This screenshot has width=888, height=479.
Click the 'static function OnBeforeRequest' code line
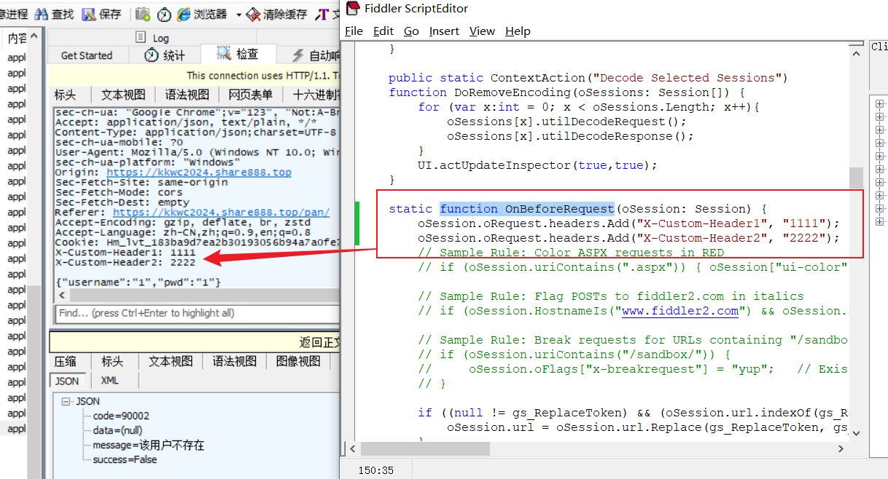[x=577, y=209]
